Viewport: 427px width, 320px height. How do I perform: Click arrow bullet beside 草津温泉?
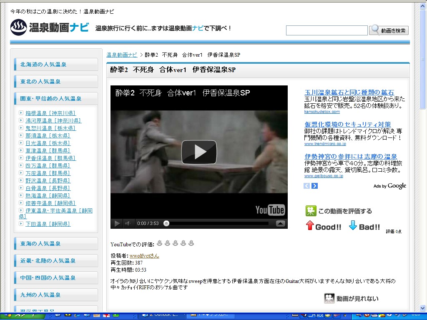21,150
